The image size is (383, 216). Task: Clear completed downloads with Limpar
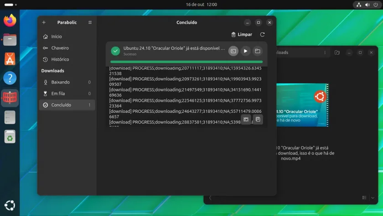pos(242,35)
